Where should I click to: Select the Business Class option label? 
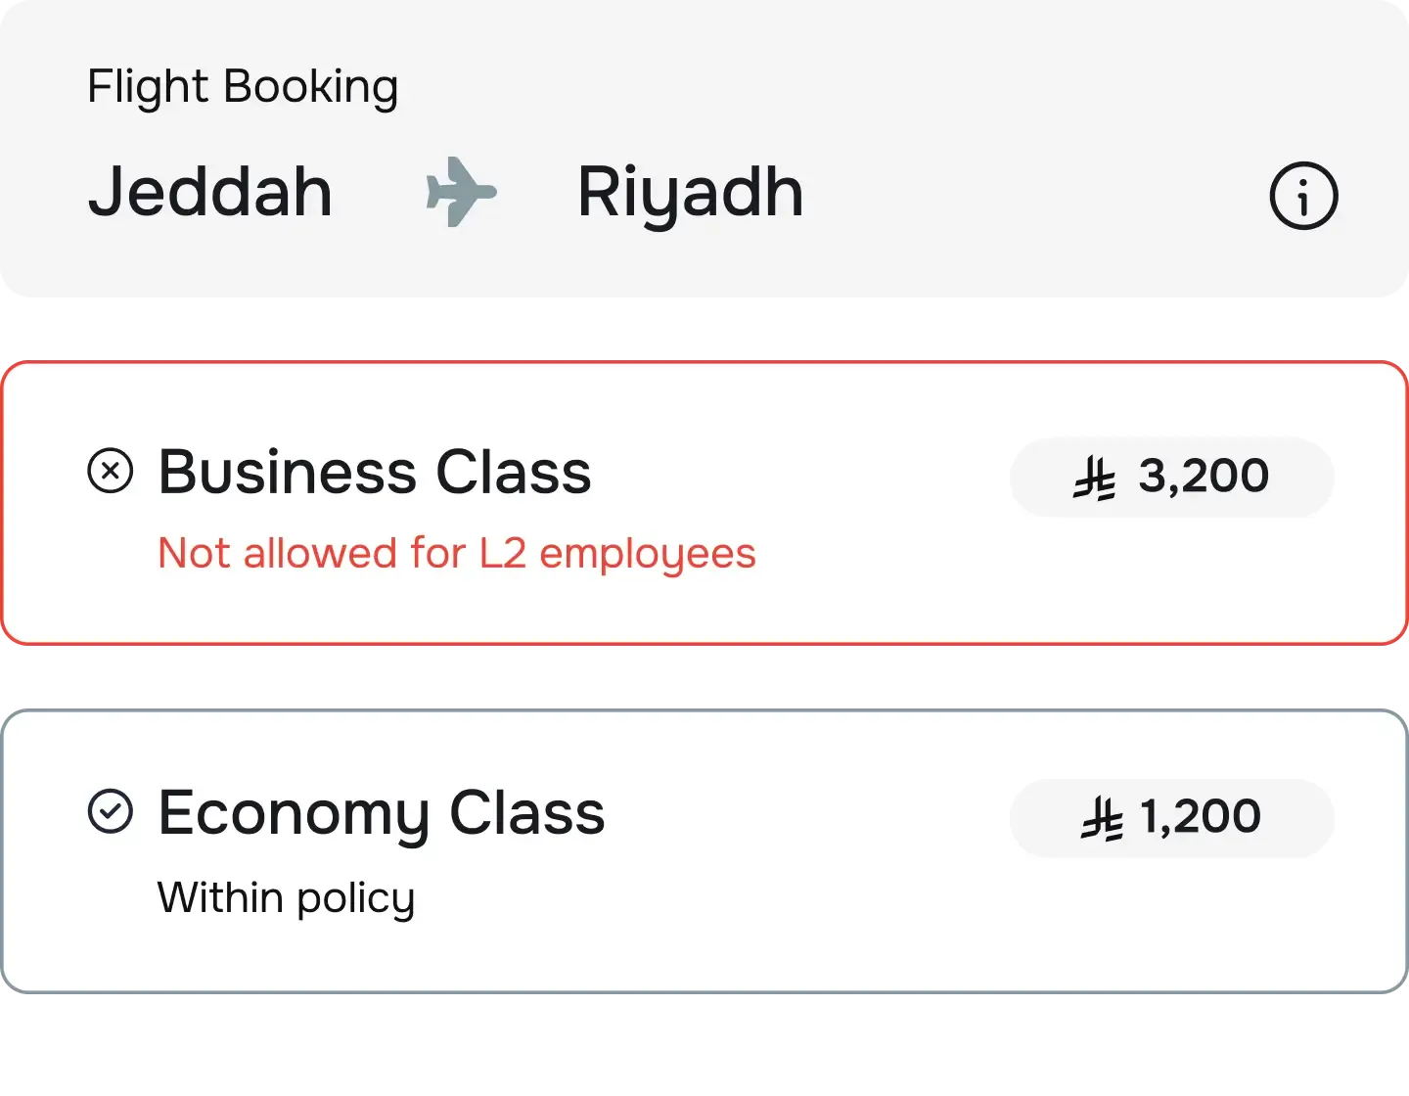click(375, 473)
